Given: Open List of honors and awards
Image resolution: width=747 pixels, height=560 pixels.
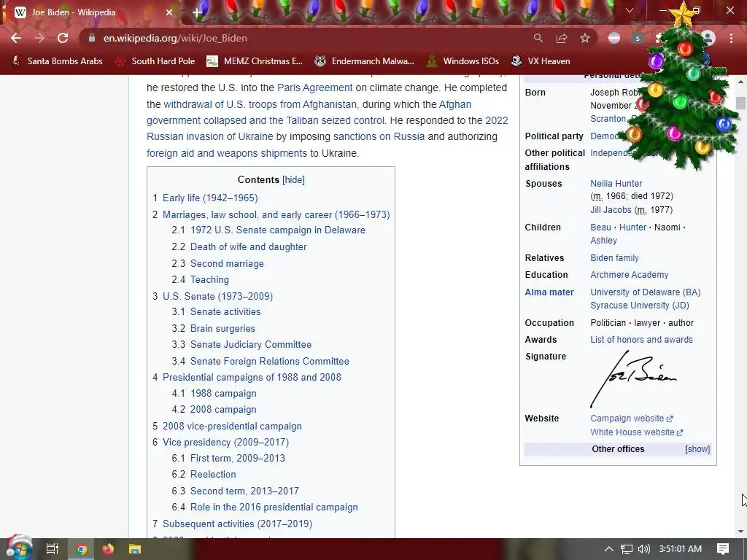Looking at the screenshot, I should tap(642, 340).
